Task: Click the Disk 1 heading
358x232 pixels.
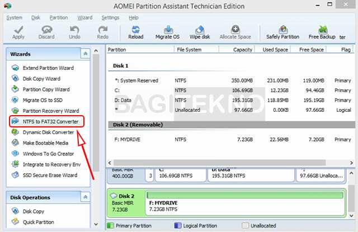Action: coord(121,66)
